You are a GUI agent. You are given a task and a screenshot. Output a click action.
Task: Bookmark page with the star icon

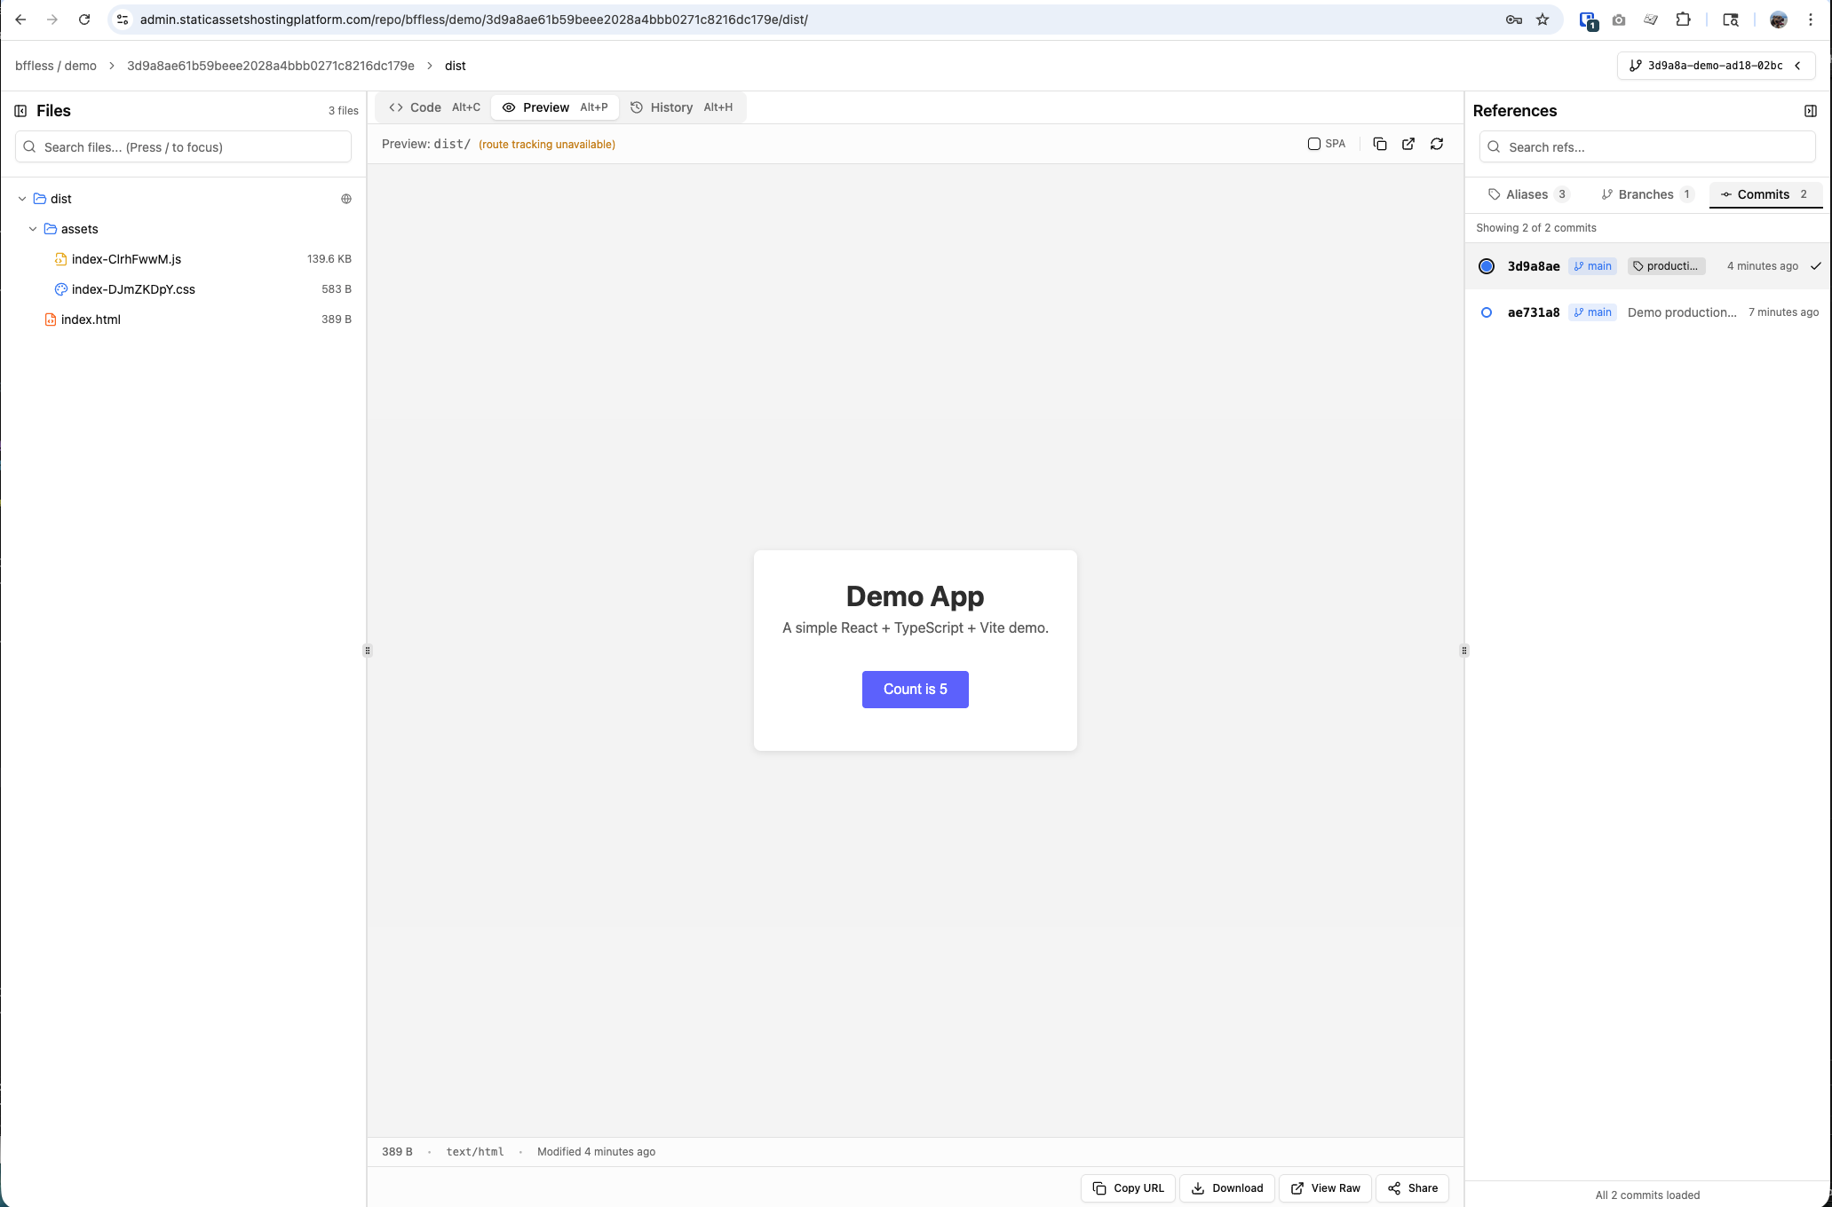click(1543, 20)
